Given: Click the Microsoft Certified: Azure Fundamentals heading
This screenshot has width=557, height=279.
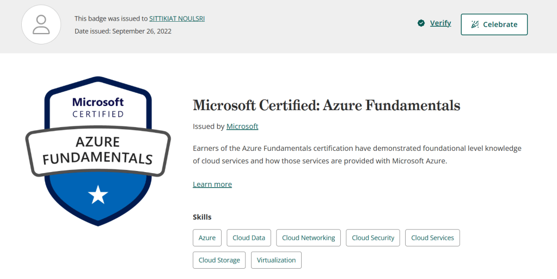Looking at the screenshot, I should click(327, 105).
